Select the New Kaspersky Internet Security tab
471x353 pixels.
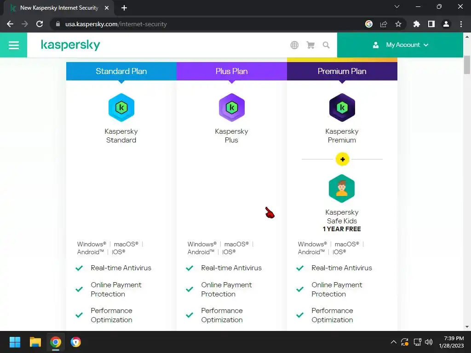pyautogui.click(x=59, y=8)
